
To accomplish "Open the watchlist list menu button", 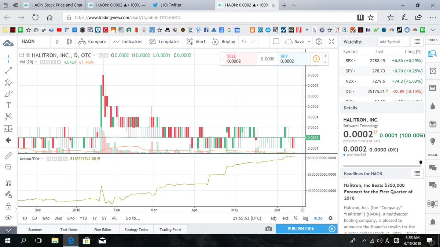I will click(x=417, y=42).
